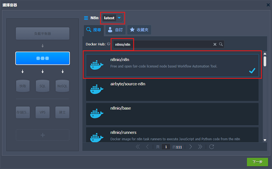The width and height of the screenshot is (272, 169).
Task: Go to the previous results page
Action: pyautogui.click(x=147, y=147)
